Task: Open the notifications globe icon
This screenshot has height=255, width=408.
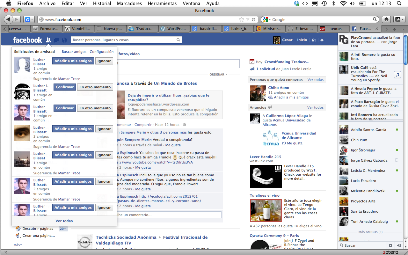Action: click(x=64, y=40)
